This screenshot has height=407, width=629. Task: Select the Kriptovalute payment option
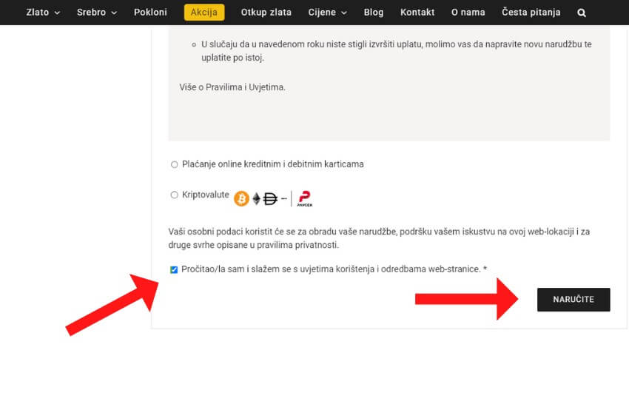[x=175, y=195]
